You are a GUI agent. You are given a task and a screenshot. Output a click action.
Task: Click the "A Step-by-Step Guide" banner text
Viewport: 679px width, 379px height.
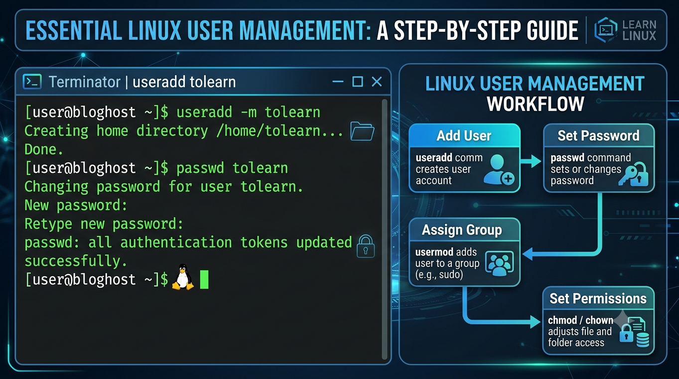477,30
